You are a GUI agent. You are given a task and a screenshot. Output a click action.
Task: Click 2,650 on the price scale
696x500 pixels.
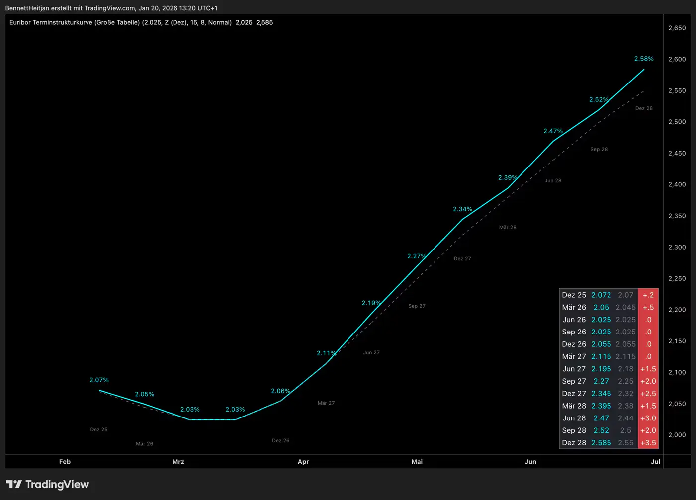[677, 28]
